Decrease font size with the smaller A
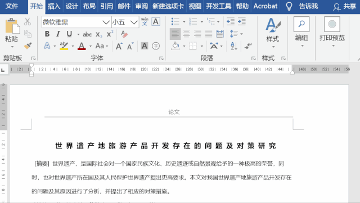Viewport: 360px width, 203px height. coord(130,46)
